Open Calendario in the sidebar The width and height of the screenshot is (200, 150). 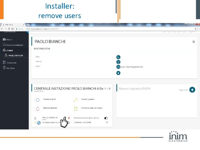[x=10, y=62]
